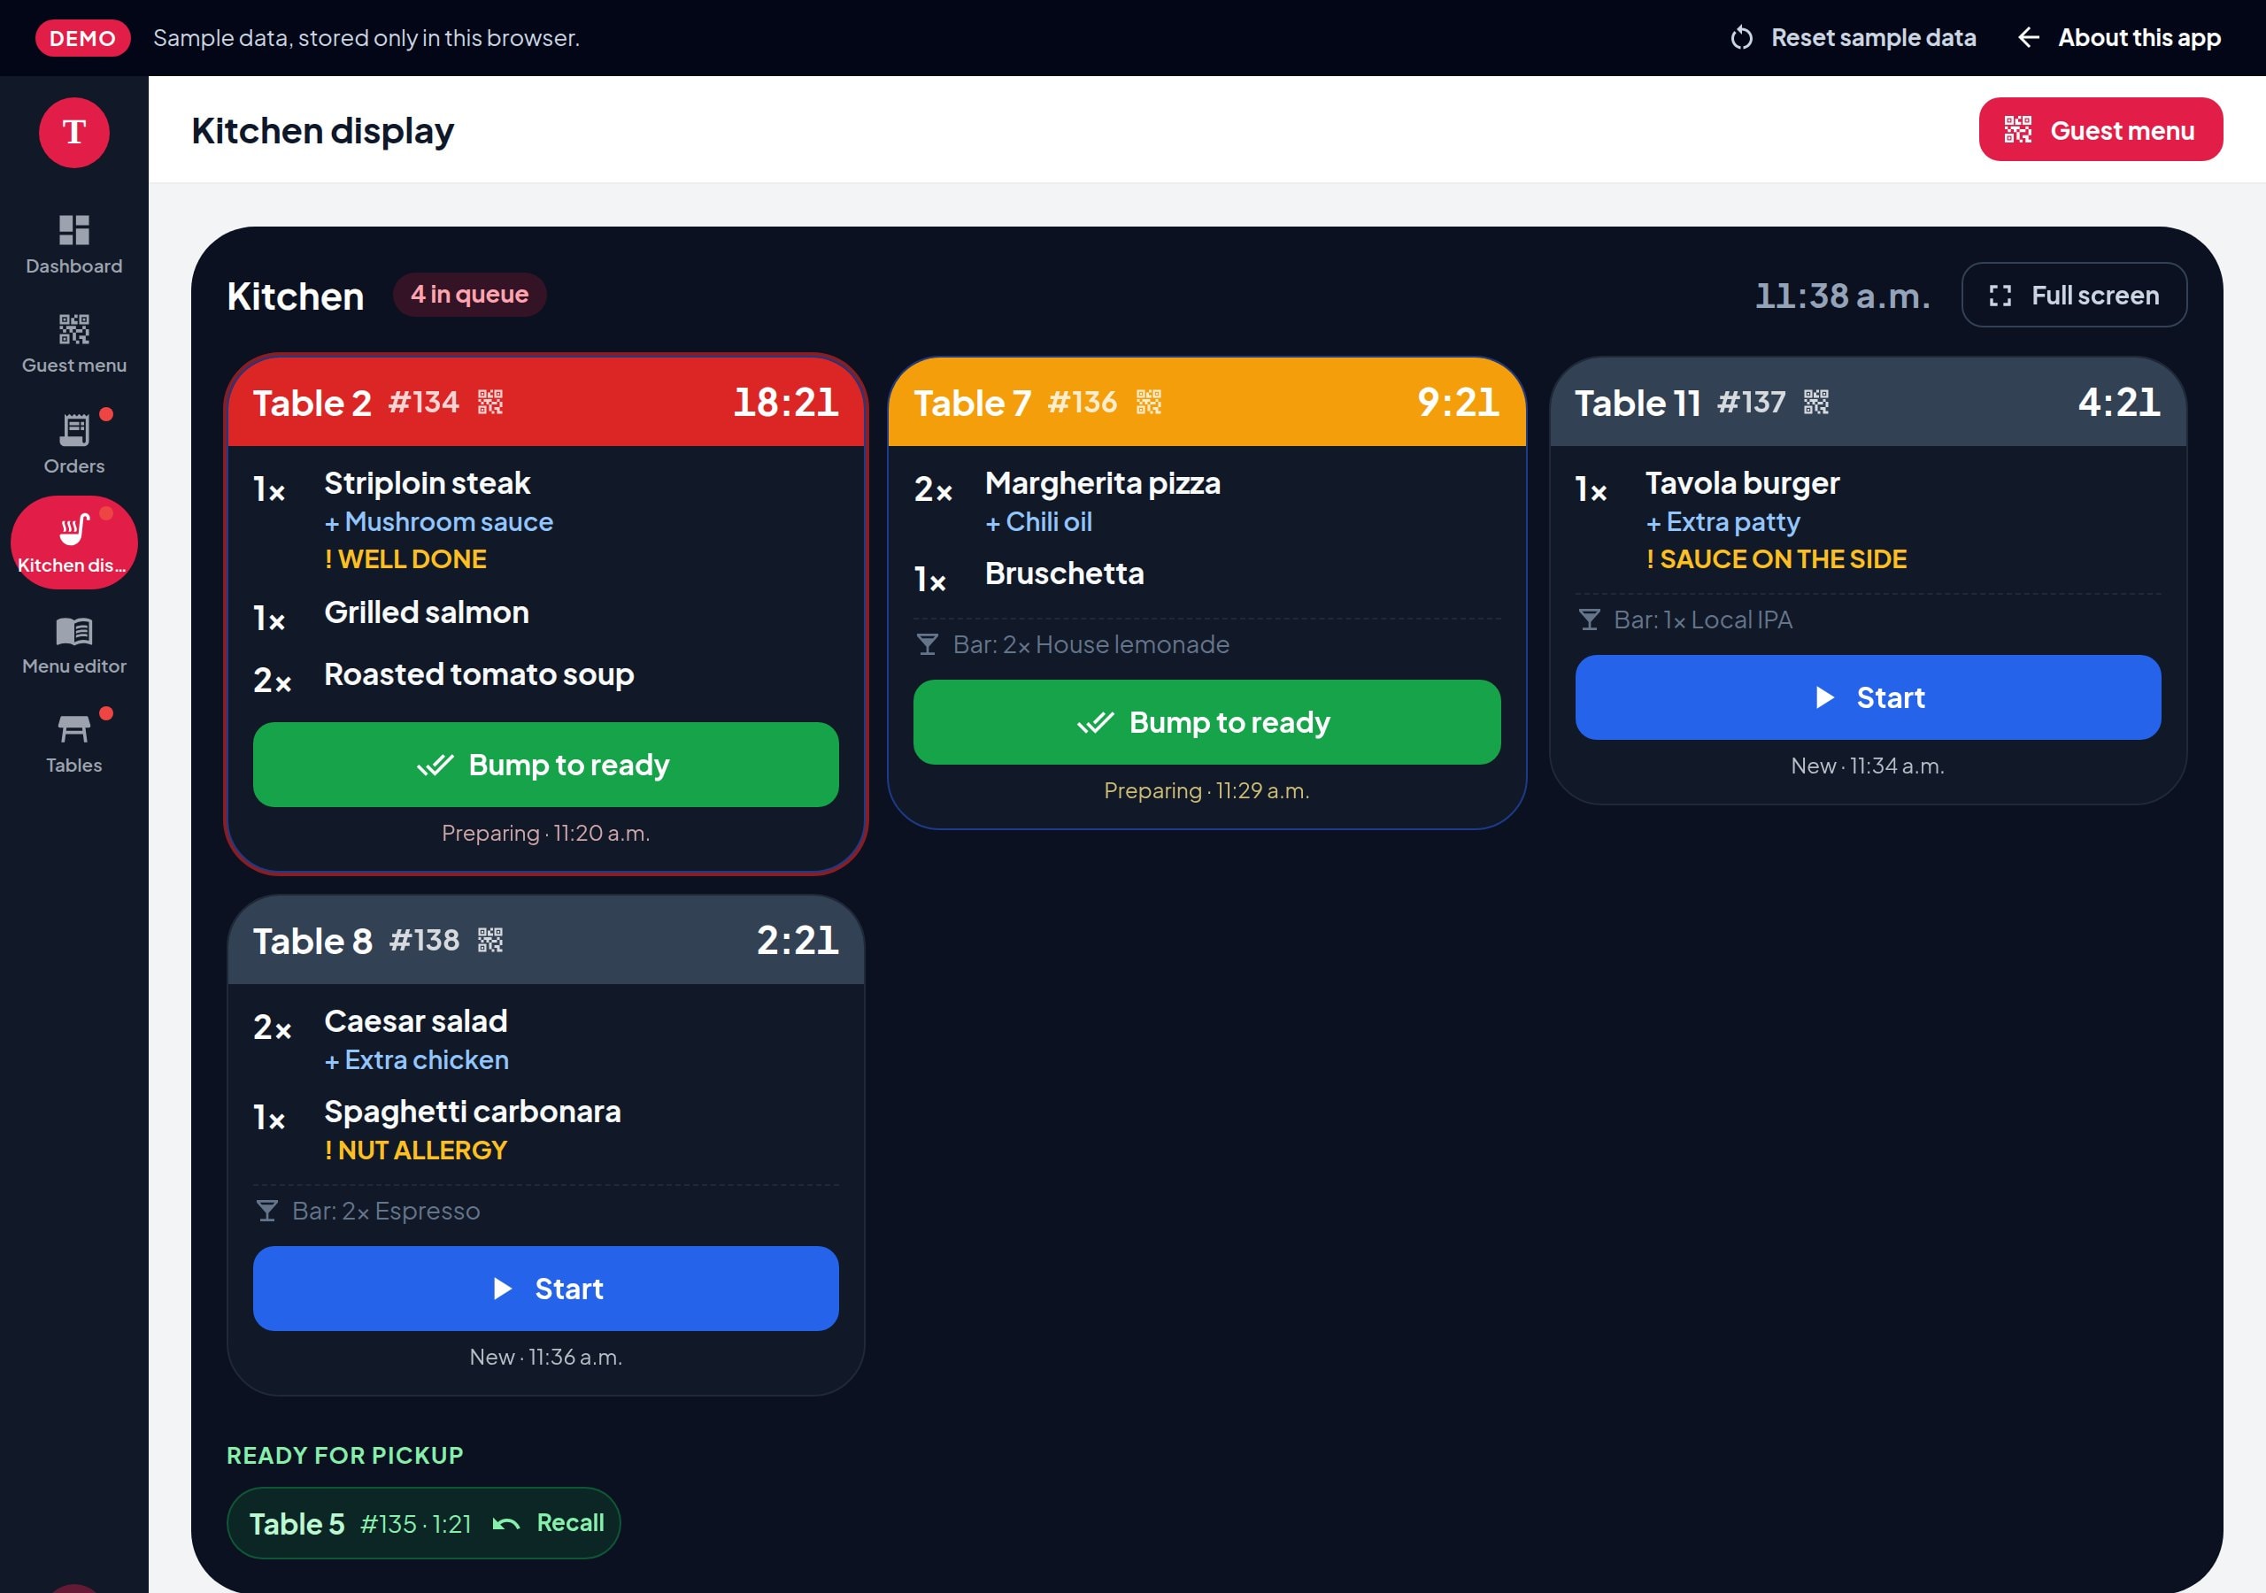Select the Striploin steak item
The width and height of the screenshot is (2266, 1593).
(x=427, y=482)
